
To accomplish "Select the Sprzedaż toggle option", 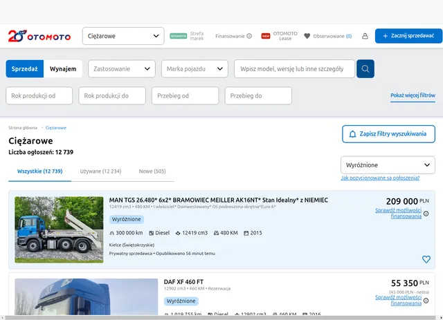I will point(25,69).
